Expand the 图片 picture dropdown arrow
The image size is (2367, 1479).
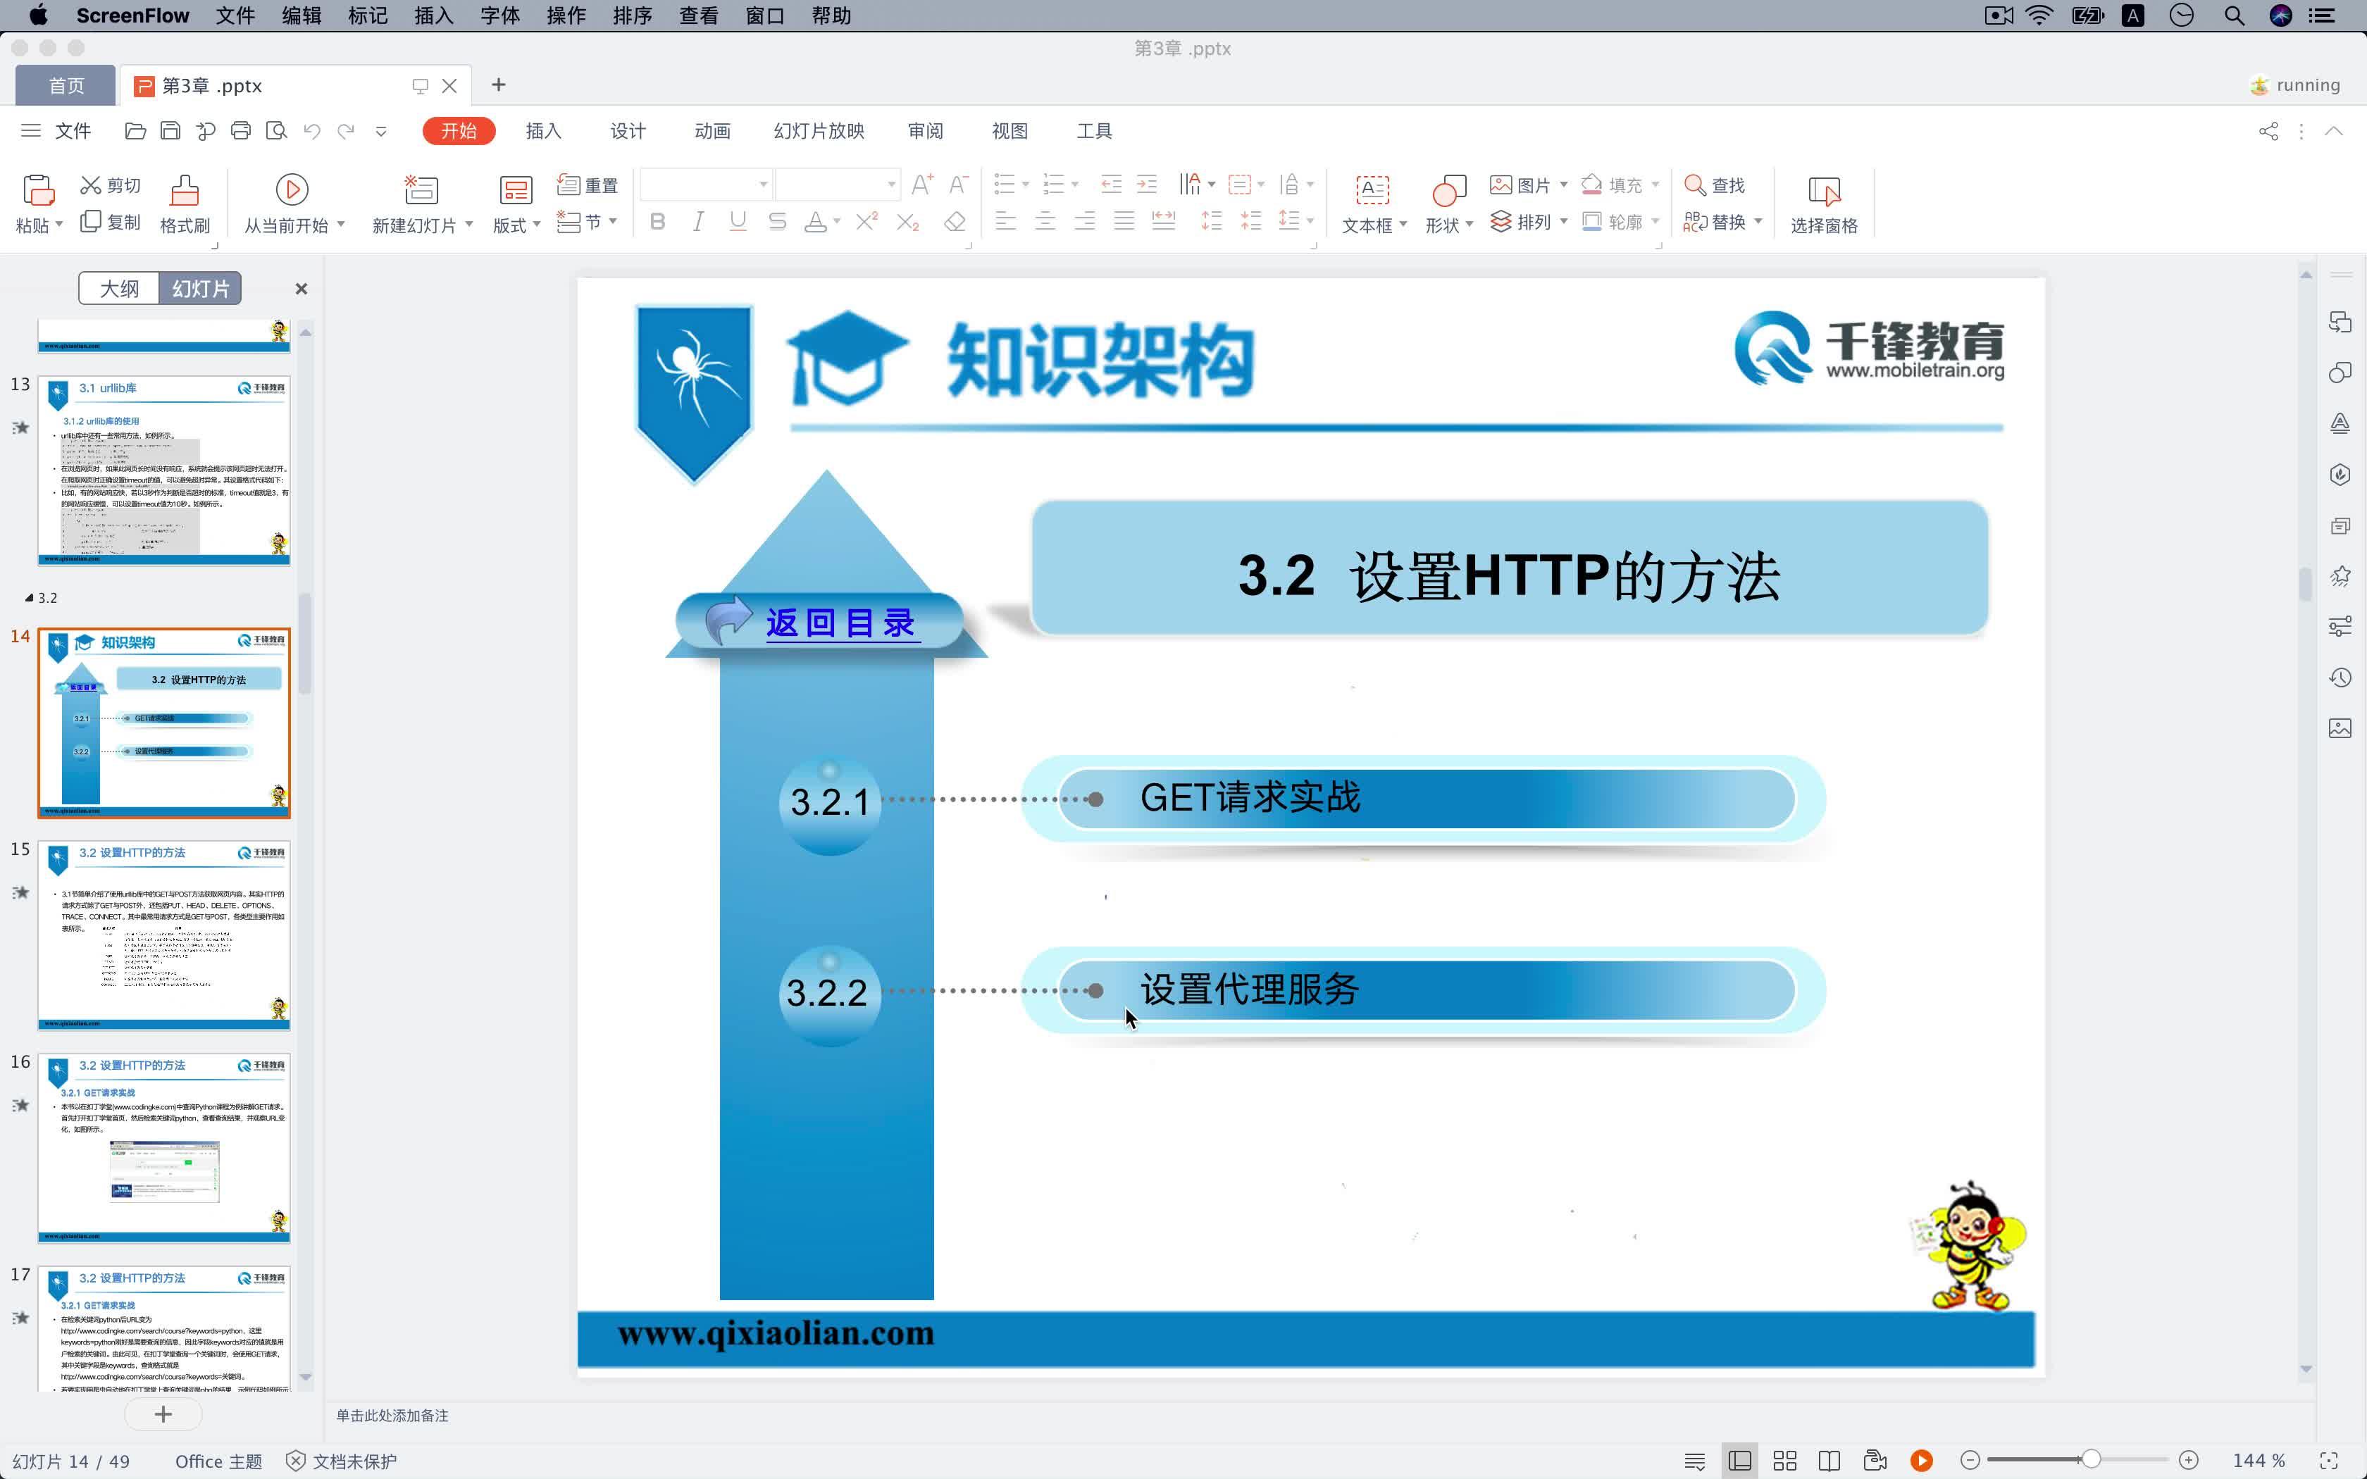[1563, 185]
